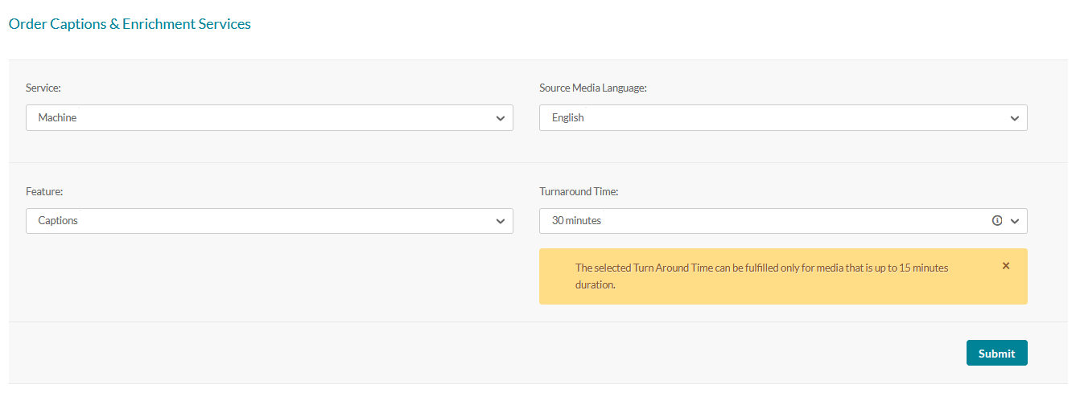Click the Service: field label

pyautogui.click(x=43, y=88)
